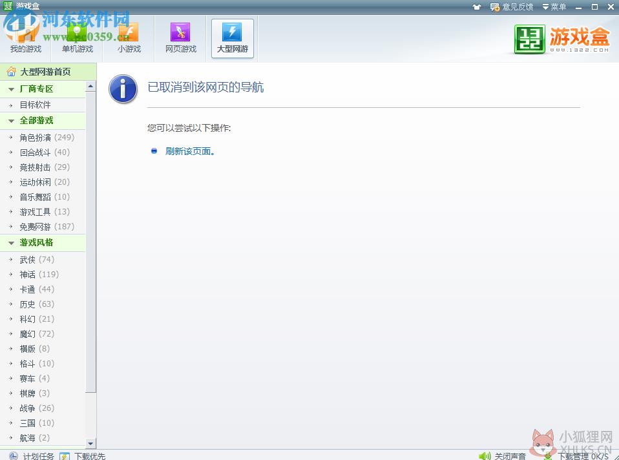619x460 pixels.
Task: Select 目标软件 vendor
Action: click(43, 105)
